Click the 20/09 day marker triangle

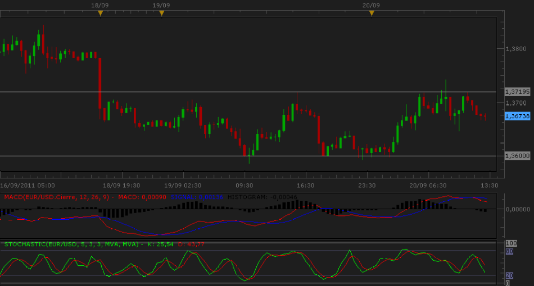[x=372, y=13]
